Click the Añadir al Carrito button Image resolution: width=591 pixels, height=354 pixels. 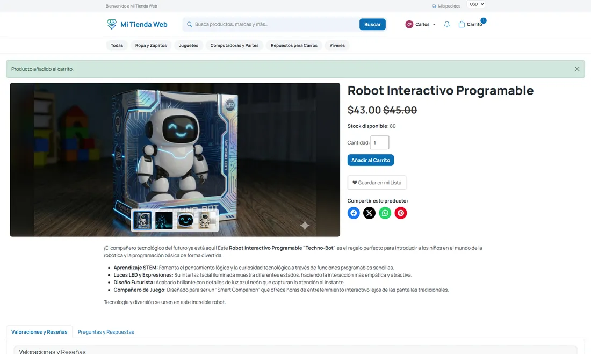[x=371, y=160]
